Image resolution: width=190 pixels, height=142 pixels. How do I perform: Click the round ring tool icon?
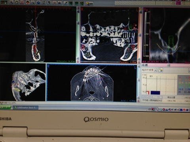coord(17,2)
